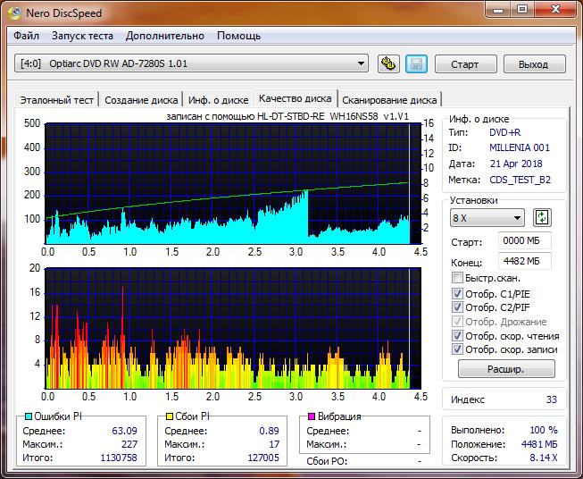The image size is (583, 479).
Task: Click the Конец 4482 МБ input field
Action: point(525,261)
